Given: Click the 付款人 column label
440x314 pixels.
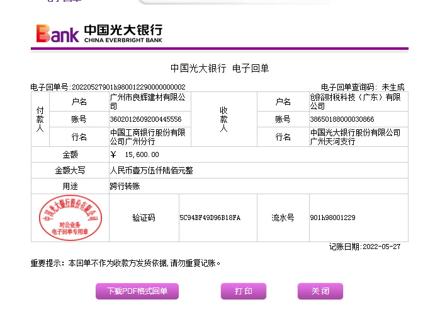Looking at the screenshot, I should (40, 119).
